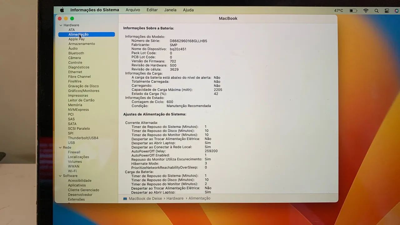Click the Siri icon in the menu bar
The image size is (400, 225).
coord(397,11)
